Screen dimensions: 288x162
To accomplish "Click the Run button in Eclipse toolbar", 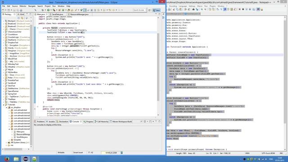I will (x=48, y=10).
